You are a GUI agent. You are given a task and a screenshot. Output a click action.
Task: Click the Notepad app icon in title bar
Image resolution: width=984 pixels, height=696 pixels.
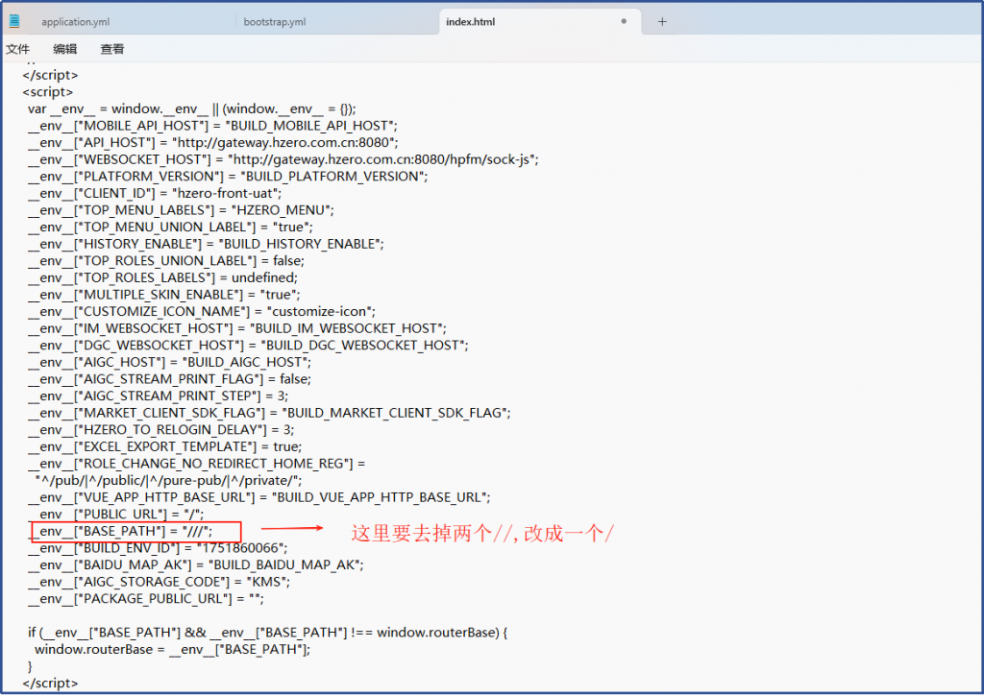(x=14, y=21)
